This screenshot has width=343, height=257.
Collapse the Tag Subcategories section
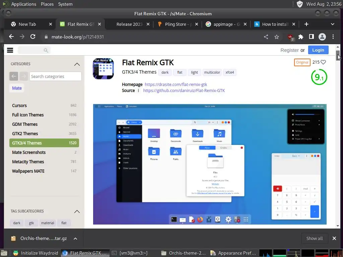[x=77, y=211]
